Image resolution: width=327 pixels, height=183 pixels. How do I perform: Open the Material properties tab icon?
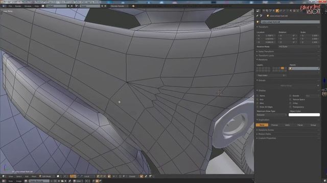(x=291, y=11)
